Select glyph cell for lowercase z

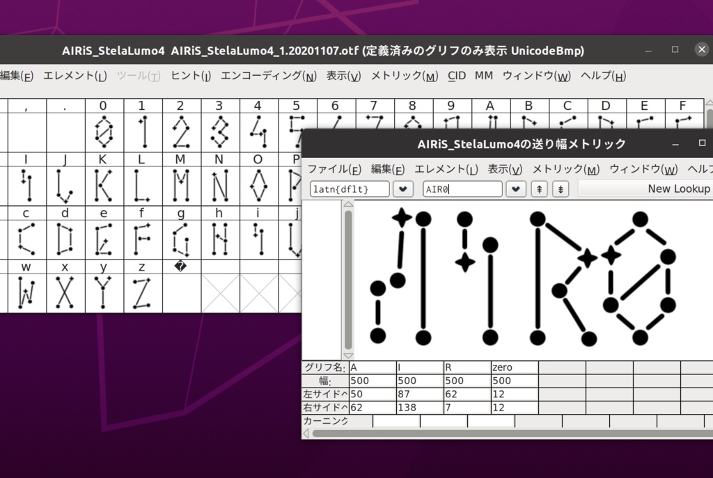click(x=143, y=293)
